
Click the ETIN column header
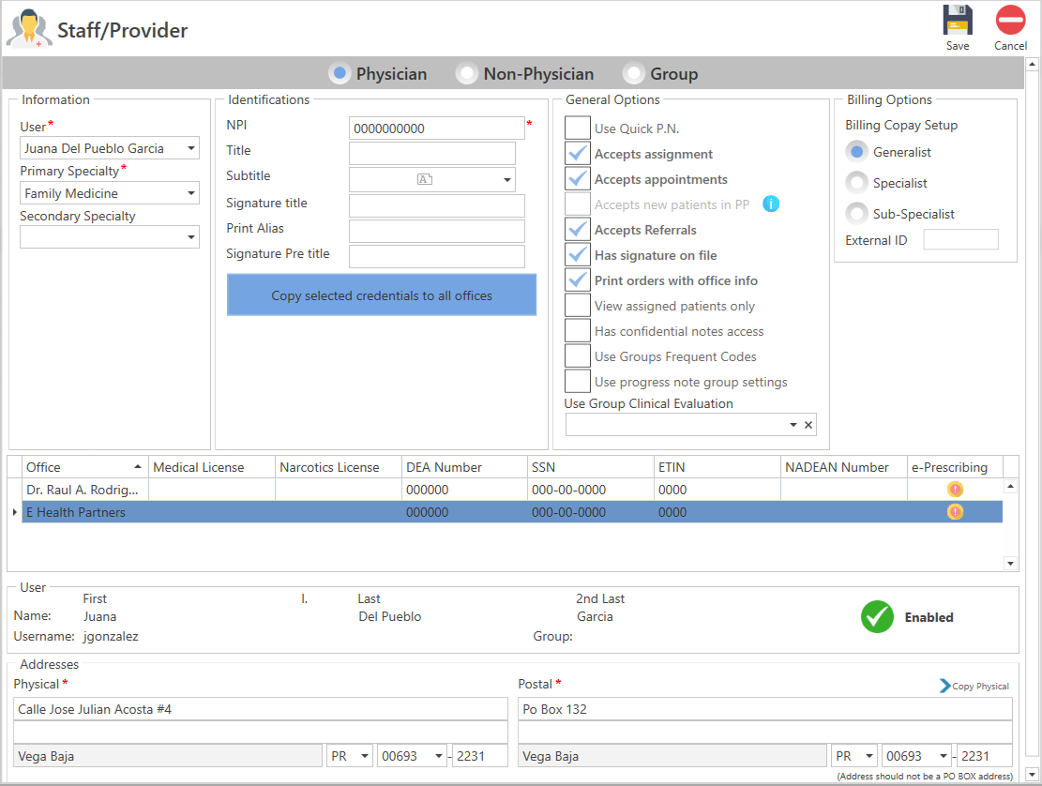717,467
